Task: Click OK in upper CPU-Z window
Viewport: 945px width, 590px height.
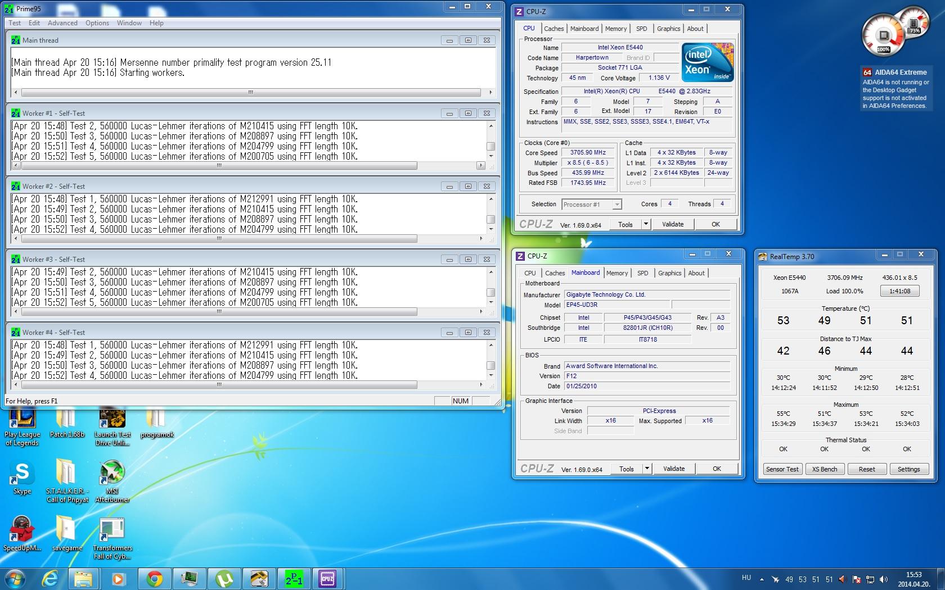Action: click(715, 224)
